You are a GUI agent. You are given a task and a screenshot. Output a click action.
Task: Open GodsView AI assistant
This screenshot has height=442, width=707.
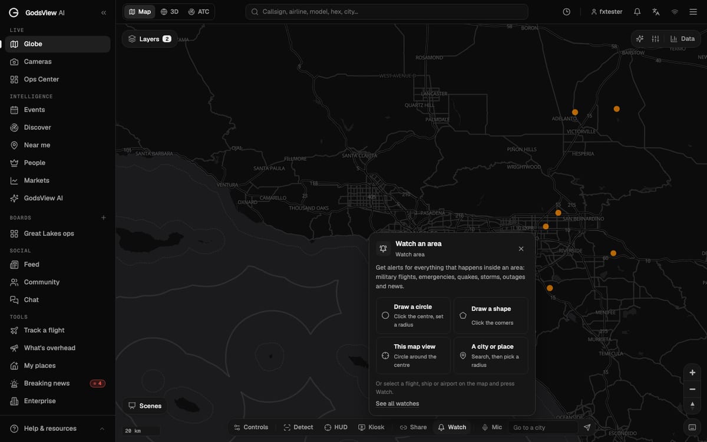[x=58, y=199]
